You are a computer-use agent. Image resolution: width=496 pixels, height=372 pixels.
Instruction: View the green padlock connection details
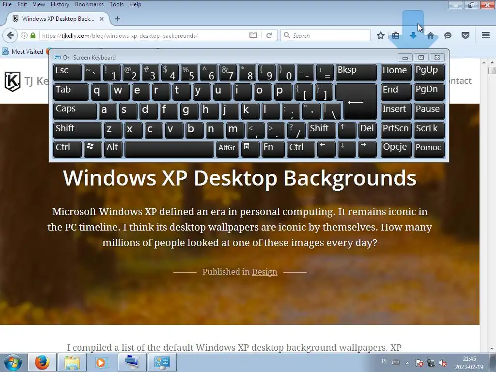coord(33,35)
